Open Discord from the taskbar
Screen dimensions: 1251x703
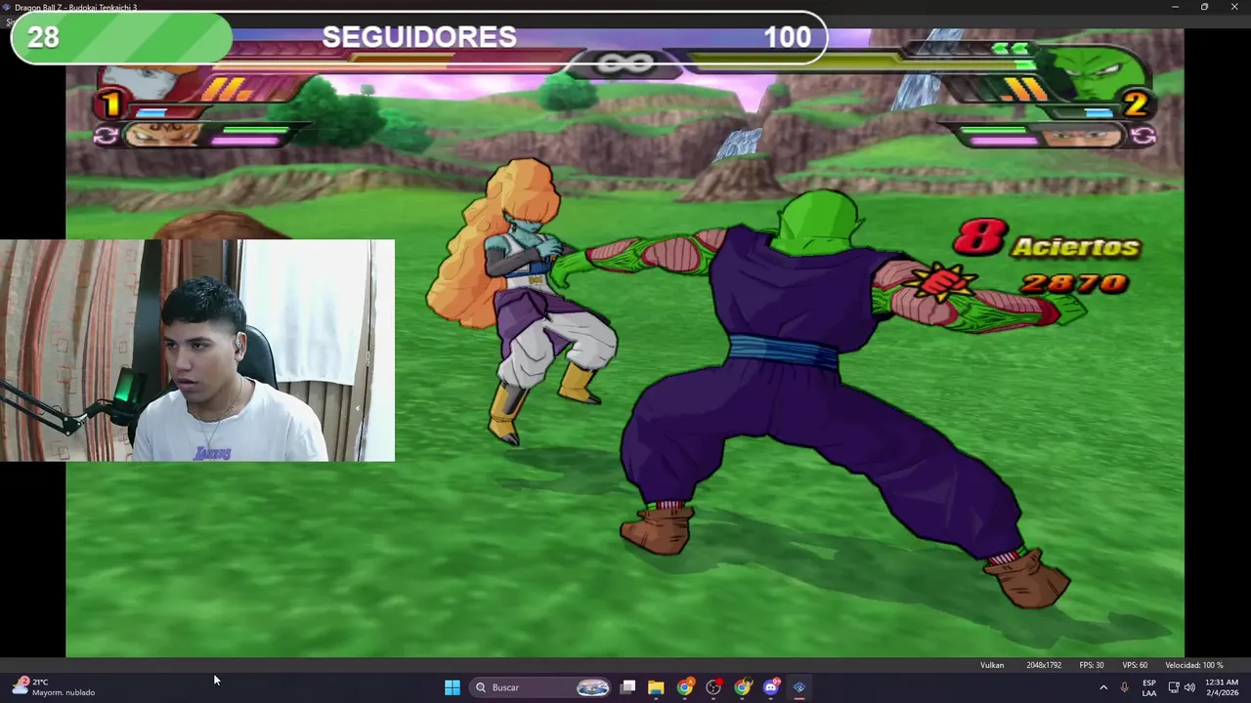point(771,687)
